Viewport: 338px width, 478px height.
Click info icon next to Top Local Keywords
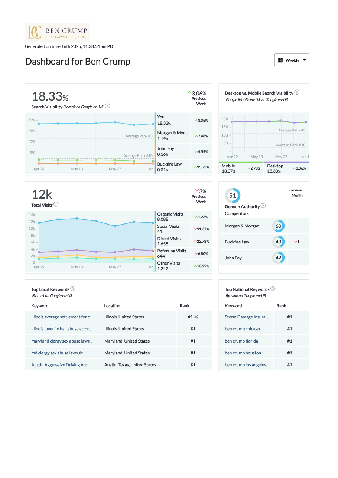73,289
